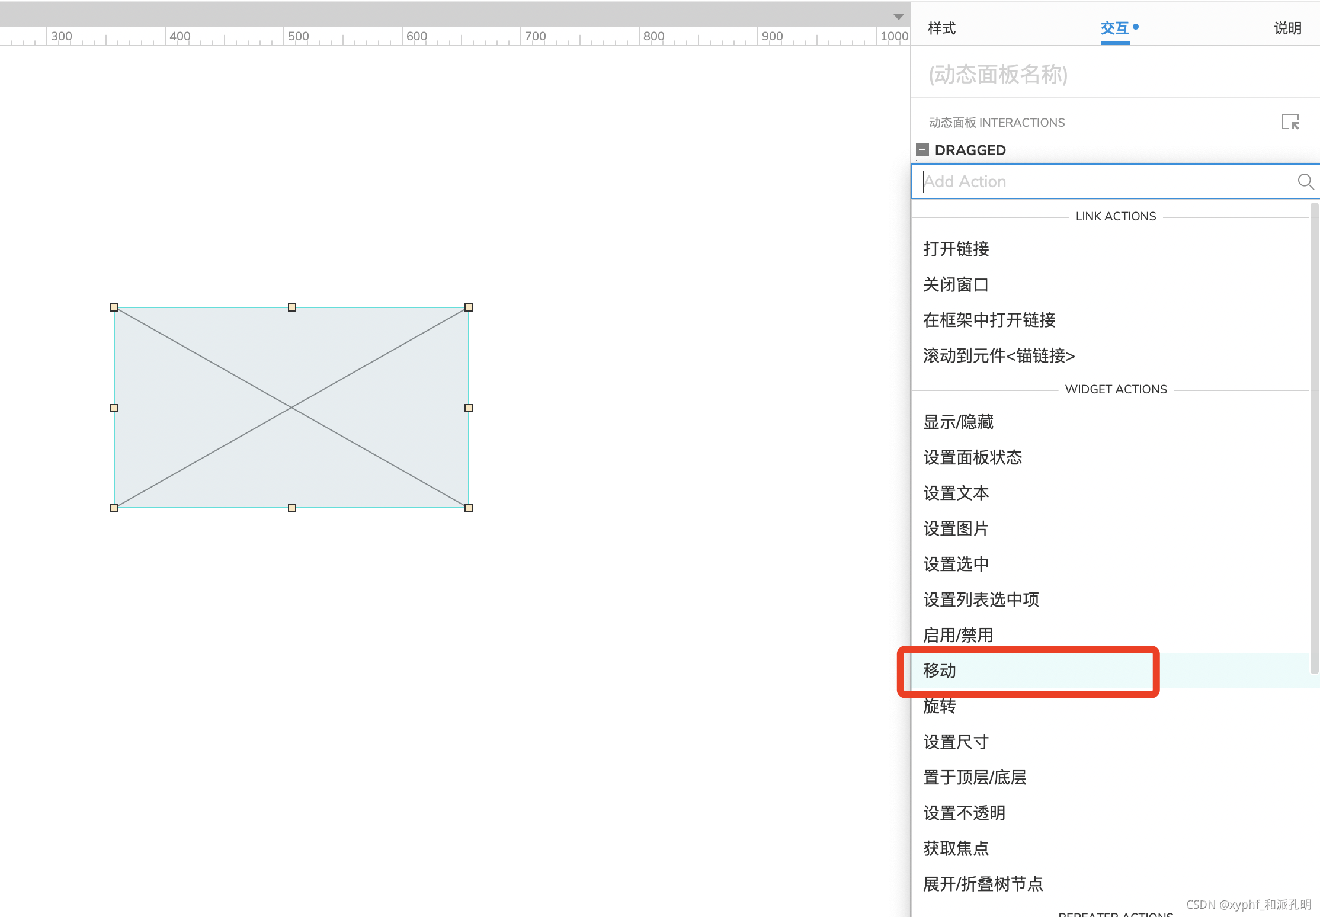Click the action list scrollbar
This screenshot has height=917, width=1320.
point(1314,438)
